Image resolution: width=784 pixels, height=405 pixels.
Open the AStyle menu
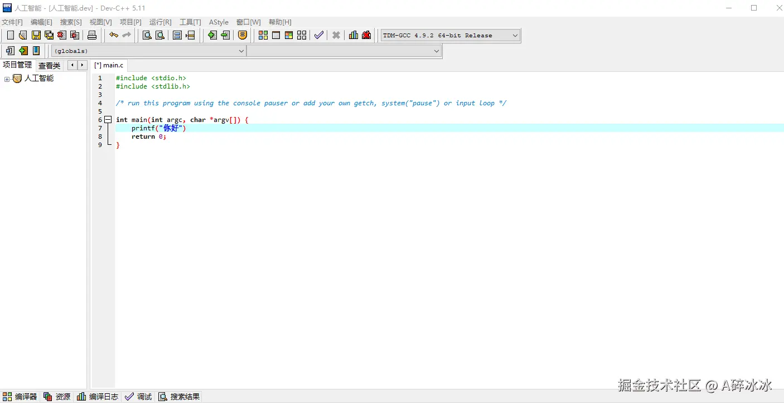click(219, 22)
